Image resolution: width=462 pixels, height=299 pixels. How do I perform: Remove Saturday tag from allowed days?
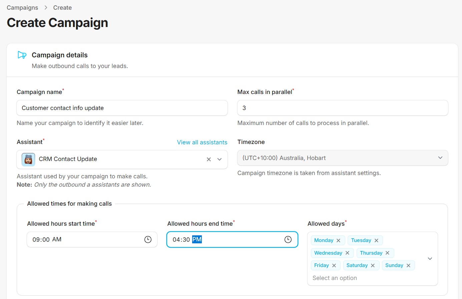click(373, 266)
